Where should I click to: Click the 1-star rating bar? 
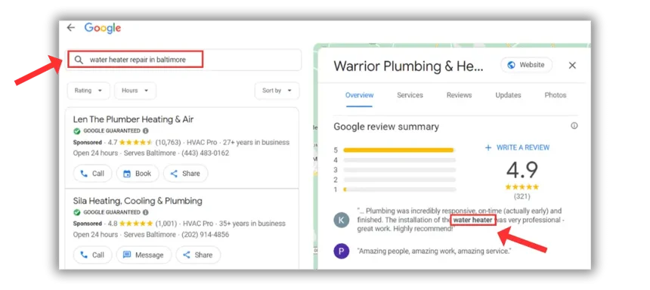pyautogui.click(x=399, y=190)
